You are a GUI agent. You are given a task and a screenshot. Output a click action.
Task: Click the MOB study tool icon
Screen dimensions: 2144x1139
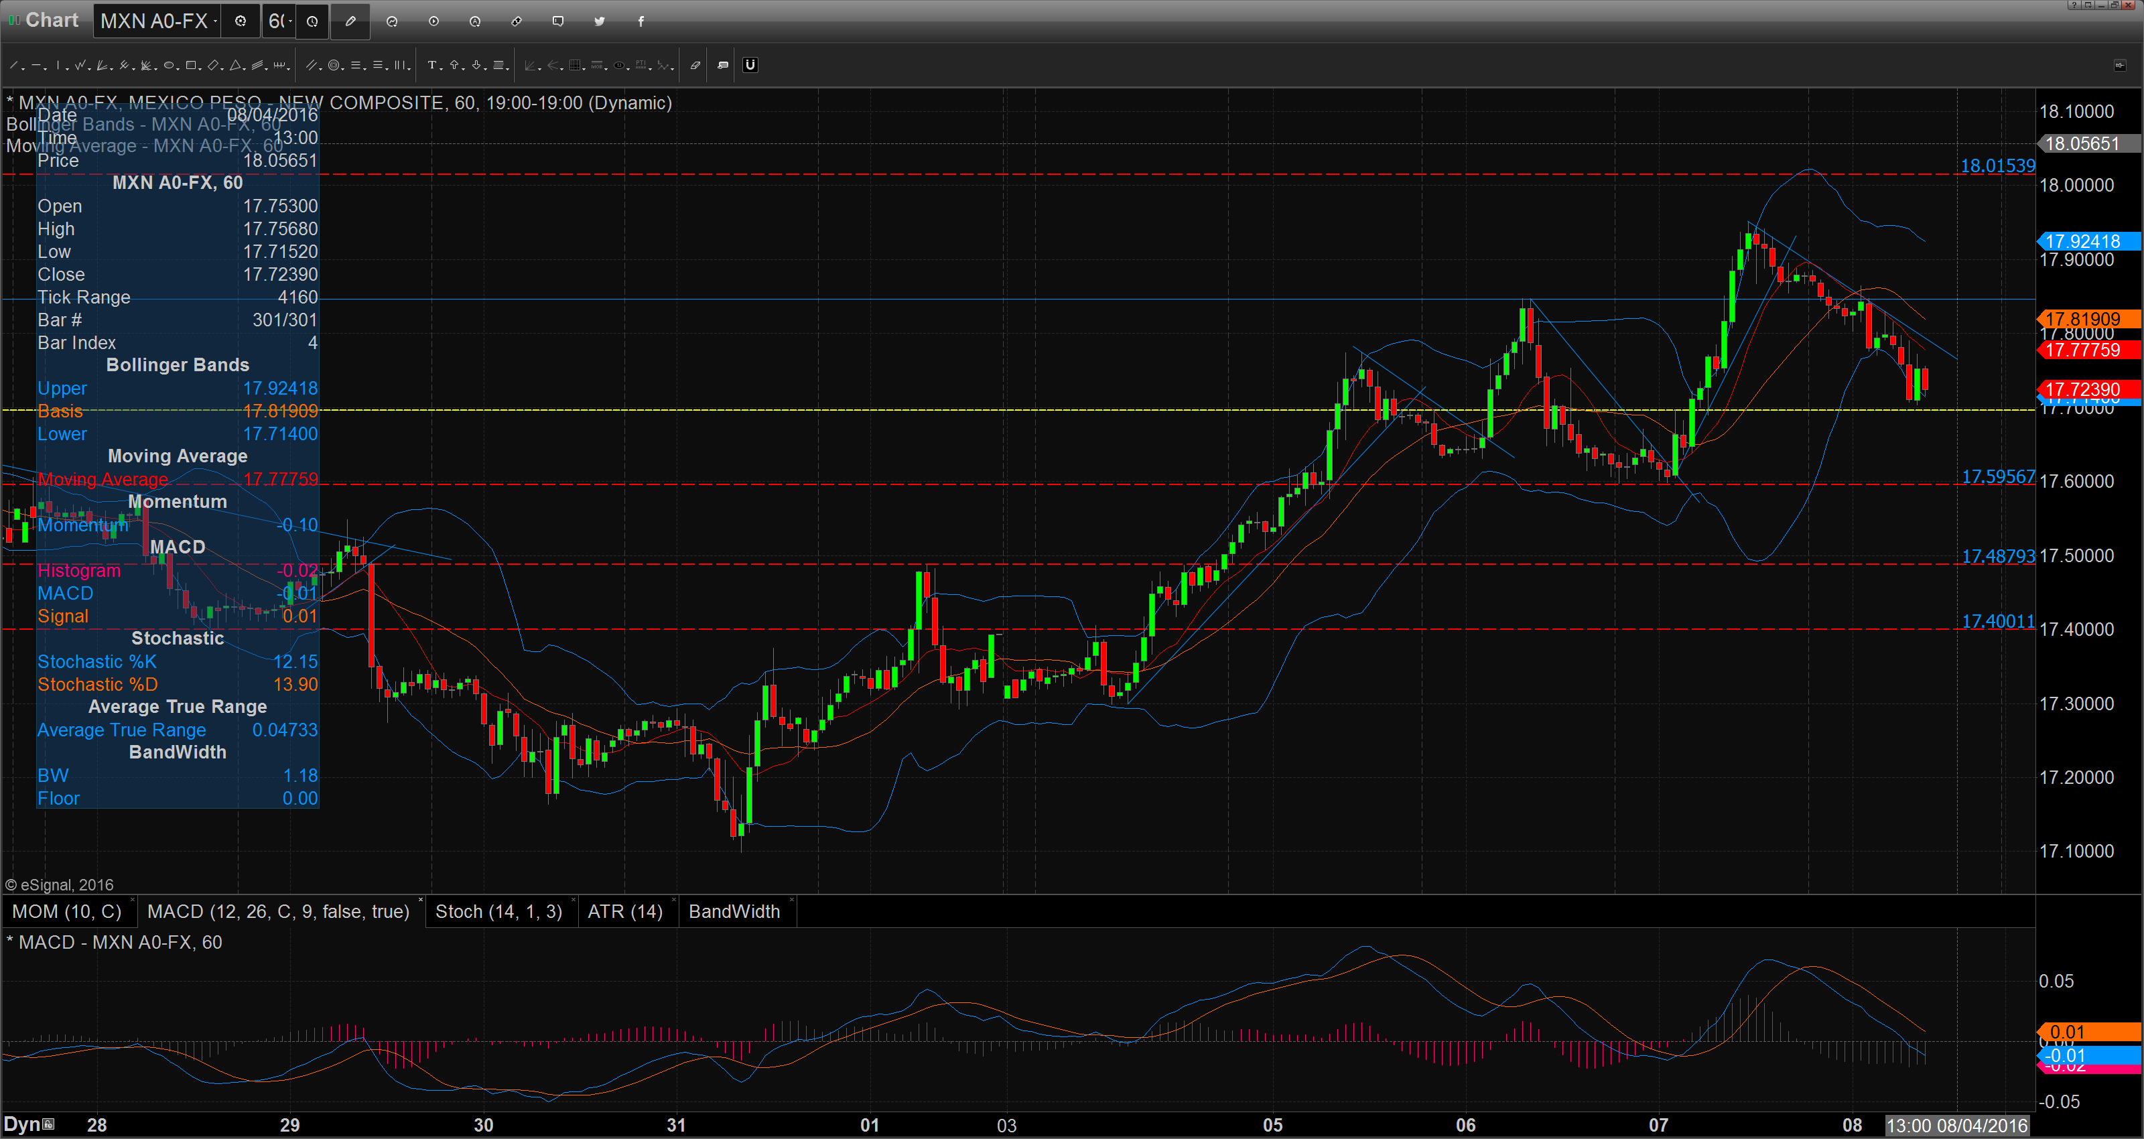[x=597, y=65]
